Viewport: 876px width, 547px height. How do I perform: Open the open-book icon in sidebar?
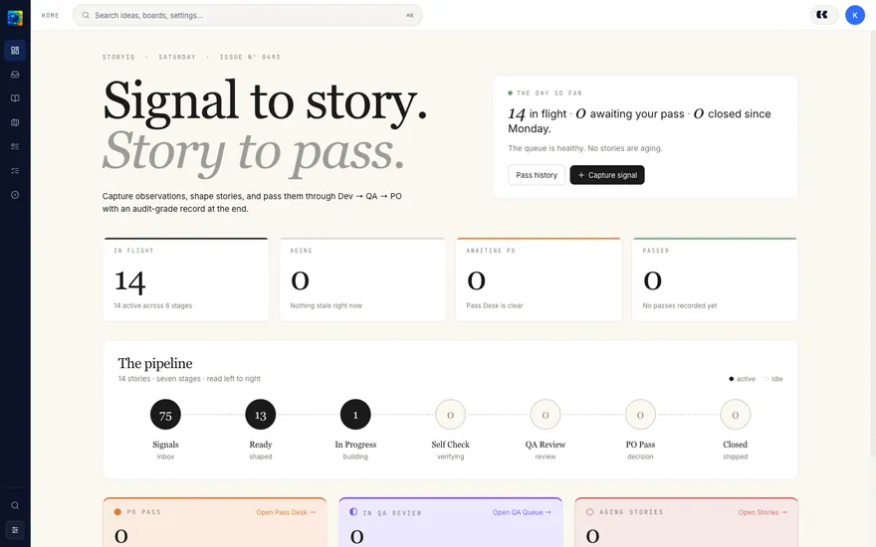(x=15, y=98)
